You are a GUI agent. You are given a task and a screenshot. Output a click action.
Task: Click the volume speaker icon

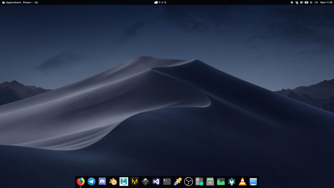311,2
